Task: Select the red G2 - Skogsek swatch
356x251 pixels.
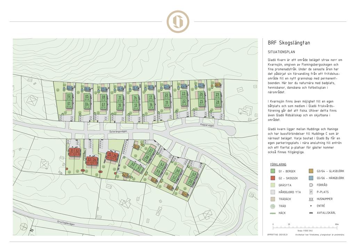Action: [273, 178]
